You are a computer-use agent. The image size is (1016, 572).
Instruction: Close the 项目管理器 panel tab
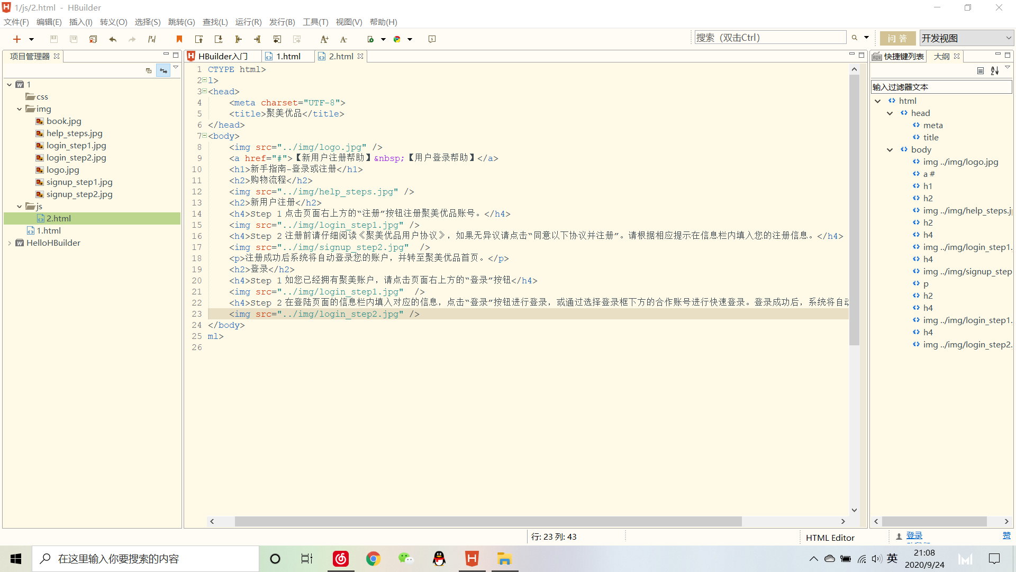(x=57, y=56)
